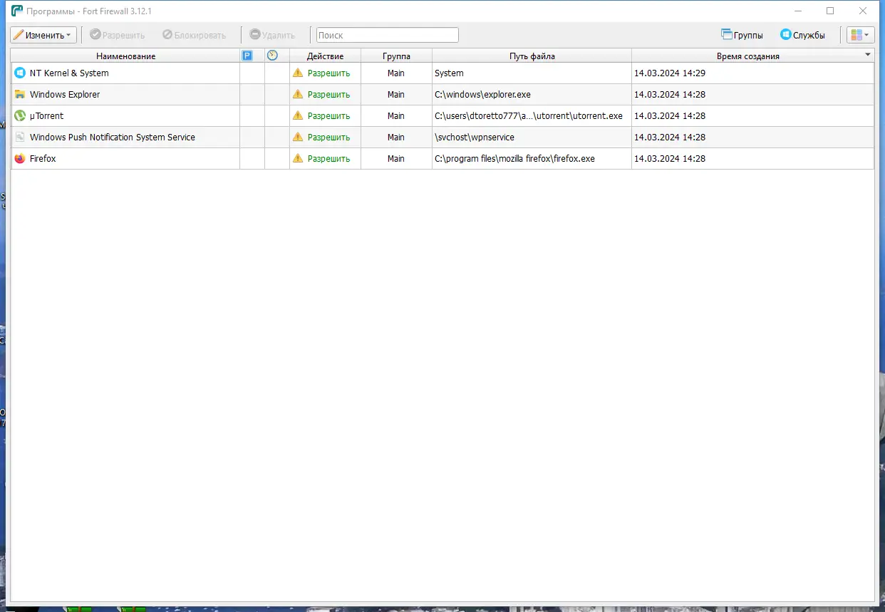Viewport: 885px width, 612px height.
Task: Select the Windows Explorer row name
Action: coord(65,95)
